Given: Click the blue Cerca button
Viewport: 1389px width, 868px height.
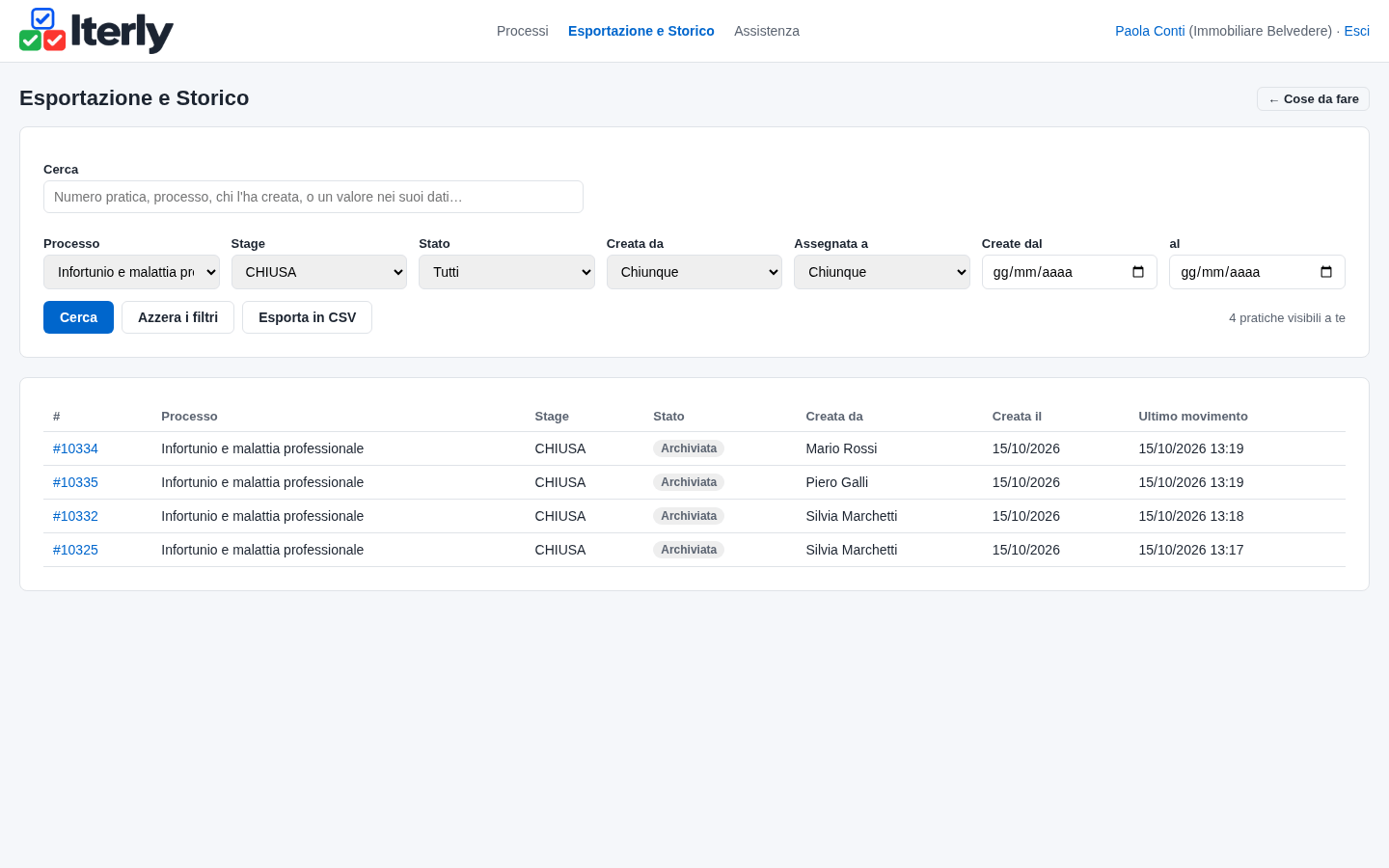Looking at the screenshot, I should tap(78, 317).
